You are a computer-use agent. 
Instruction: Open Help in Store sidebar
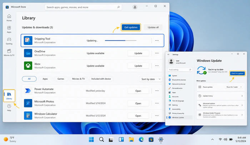(x=9, y=108)
